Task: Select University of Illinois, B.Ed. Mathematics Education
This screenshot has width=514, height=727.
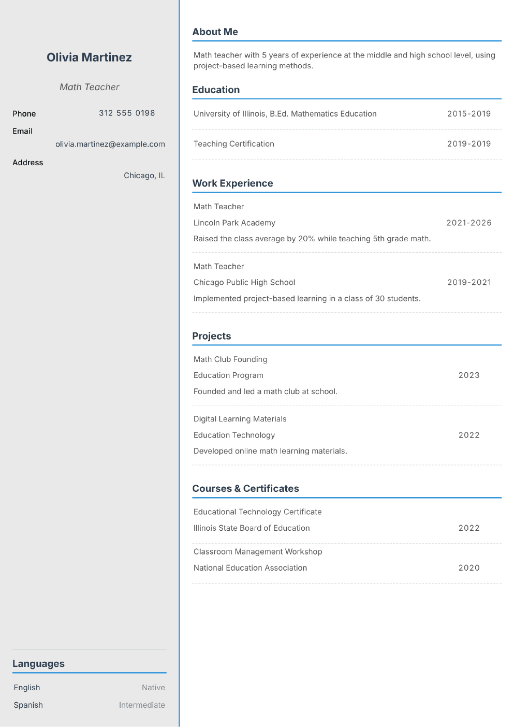Action: pos(285,114)
